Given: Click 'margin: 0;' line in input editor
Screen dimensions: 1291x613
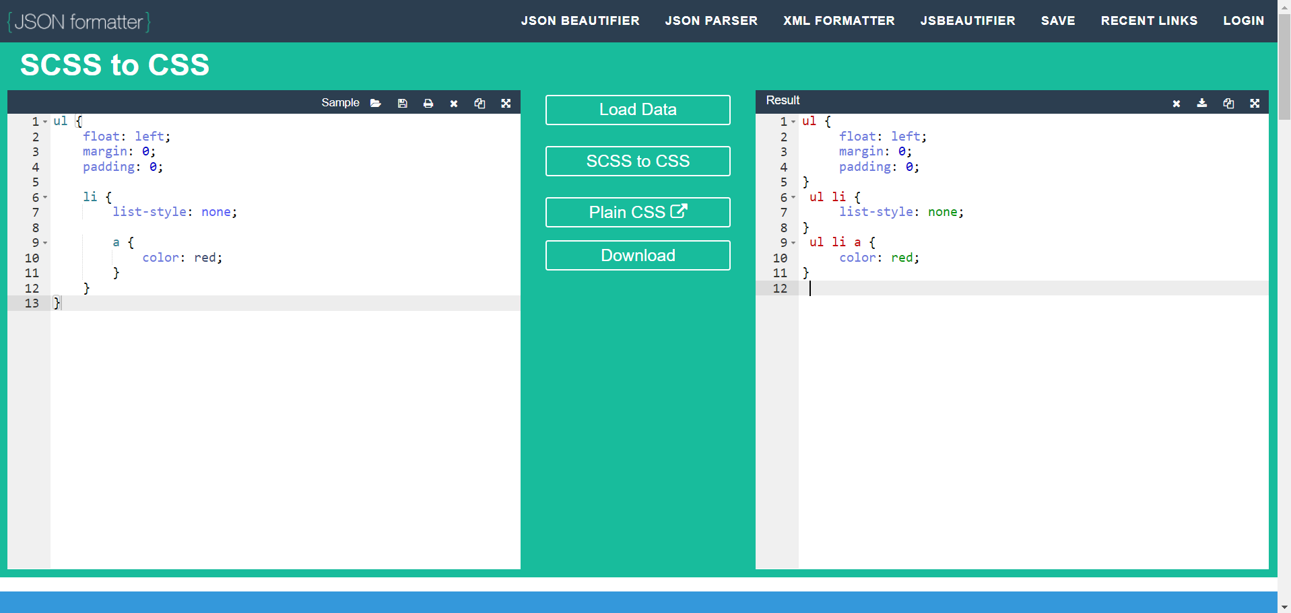Looking at the screenshot, I should tap(119, 151).
